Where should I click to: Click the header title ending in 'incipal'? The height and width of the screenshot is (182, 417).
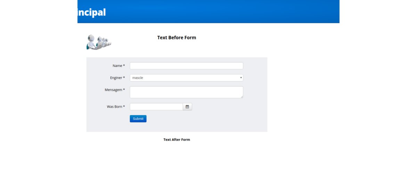91,12
